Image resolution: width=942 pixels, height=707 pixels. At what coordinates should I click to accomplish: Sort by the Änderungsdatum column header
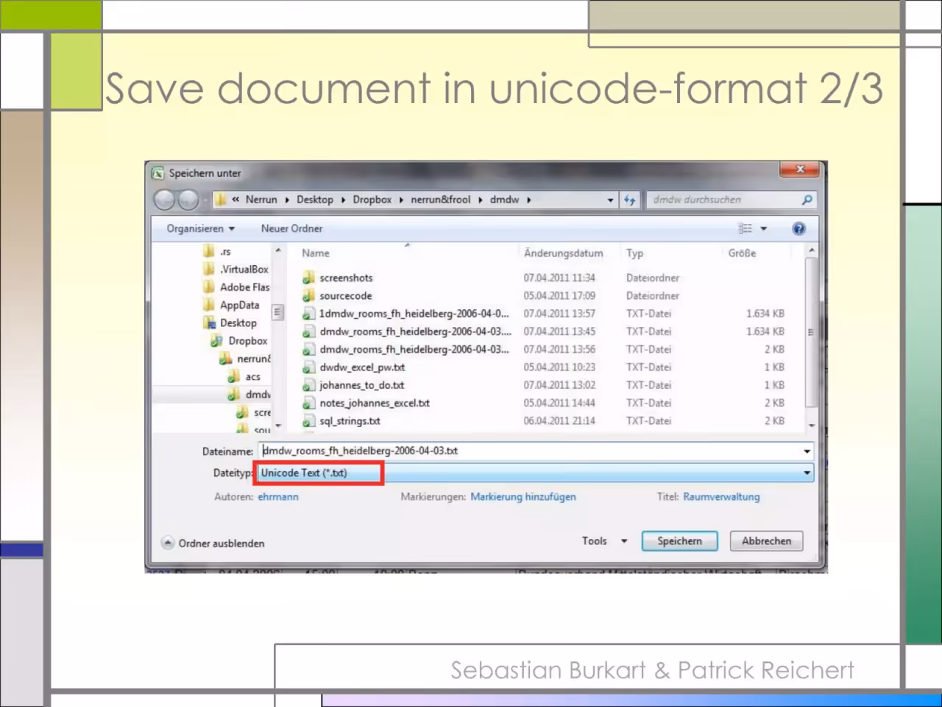click(564, 253)
